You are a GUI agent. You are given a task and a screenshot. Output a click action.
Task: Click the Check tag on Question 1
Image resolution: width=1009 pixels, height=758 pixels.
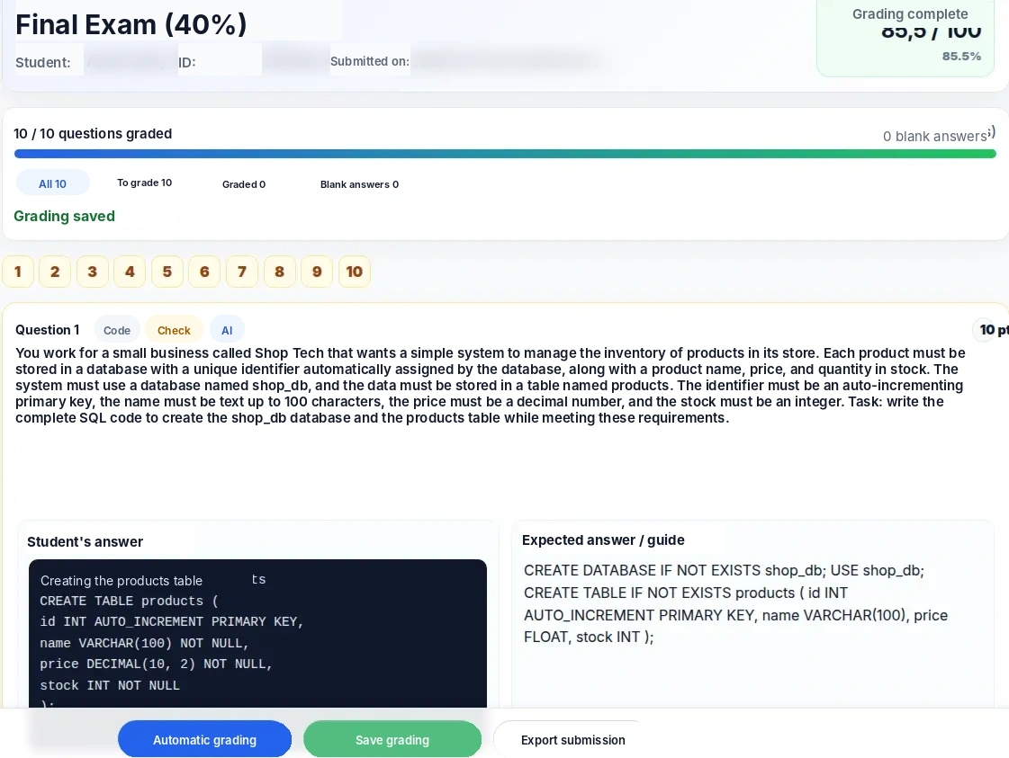[174, 330]
